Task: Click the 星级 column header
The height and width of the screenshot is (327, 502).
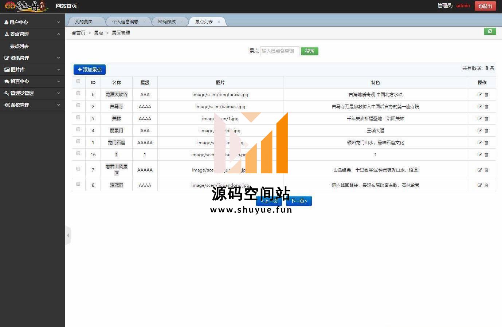Action: (145, 82)
